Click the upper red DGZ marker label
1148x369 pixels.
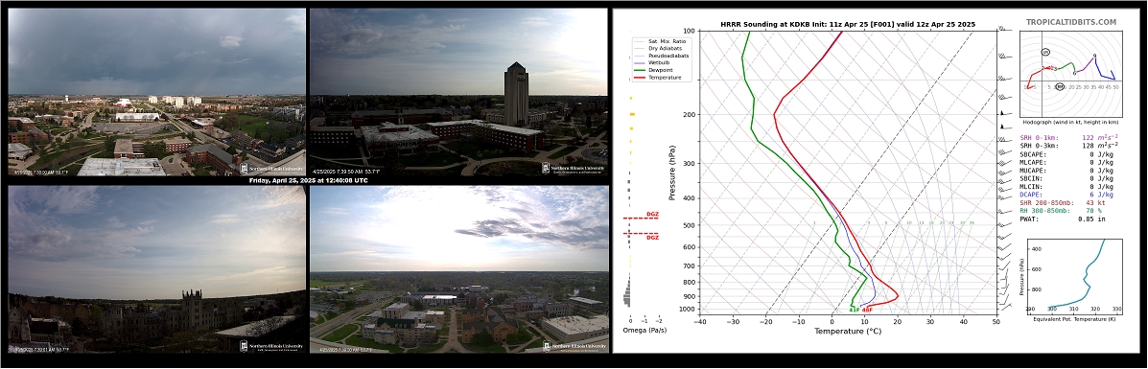tap(652, 215)
